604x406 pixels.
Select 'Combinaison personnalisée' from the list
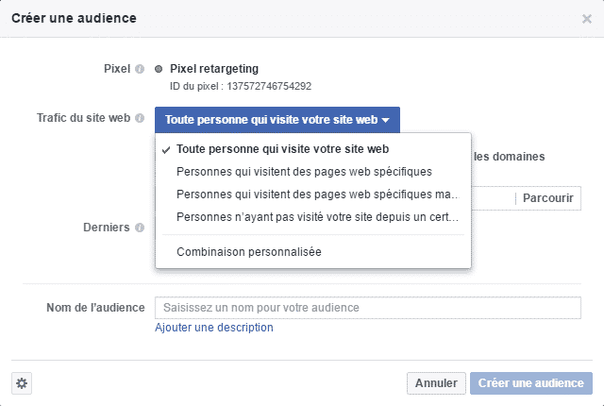[x=249, y=252]
